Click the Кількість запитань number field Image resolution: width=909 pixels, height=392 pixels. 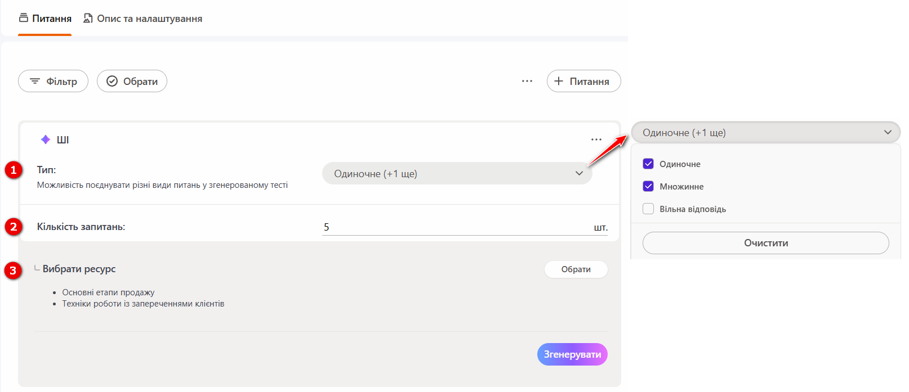456,227
